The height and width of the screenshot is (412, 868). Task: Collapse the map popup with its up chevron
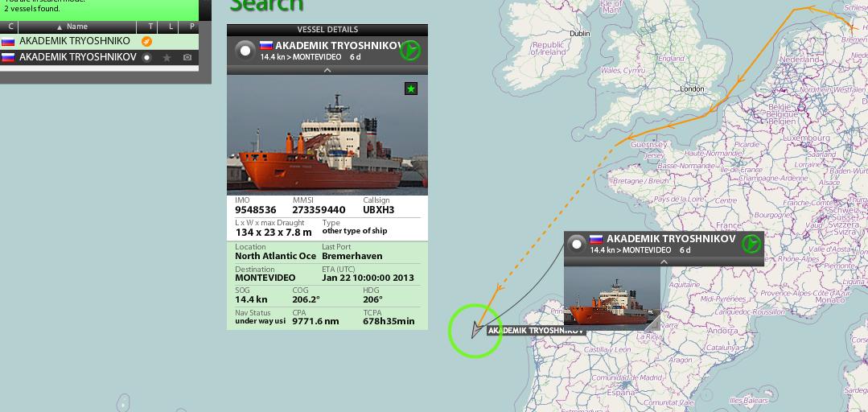(x=664, y=262)
